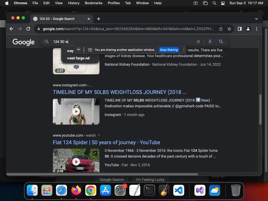Click the 'www.instagram.com' result source text
Viewport: 268px width, 201px height.
click(70, 85)
